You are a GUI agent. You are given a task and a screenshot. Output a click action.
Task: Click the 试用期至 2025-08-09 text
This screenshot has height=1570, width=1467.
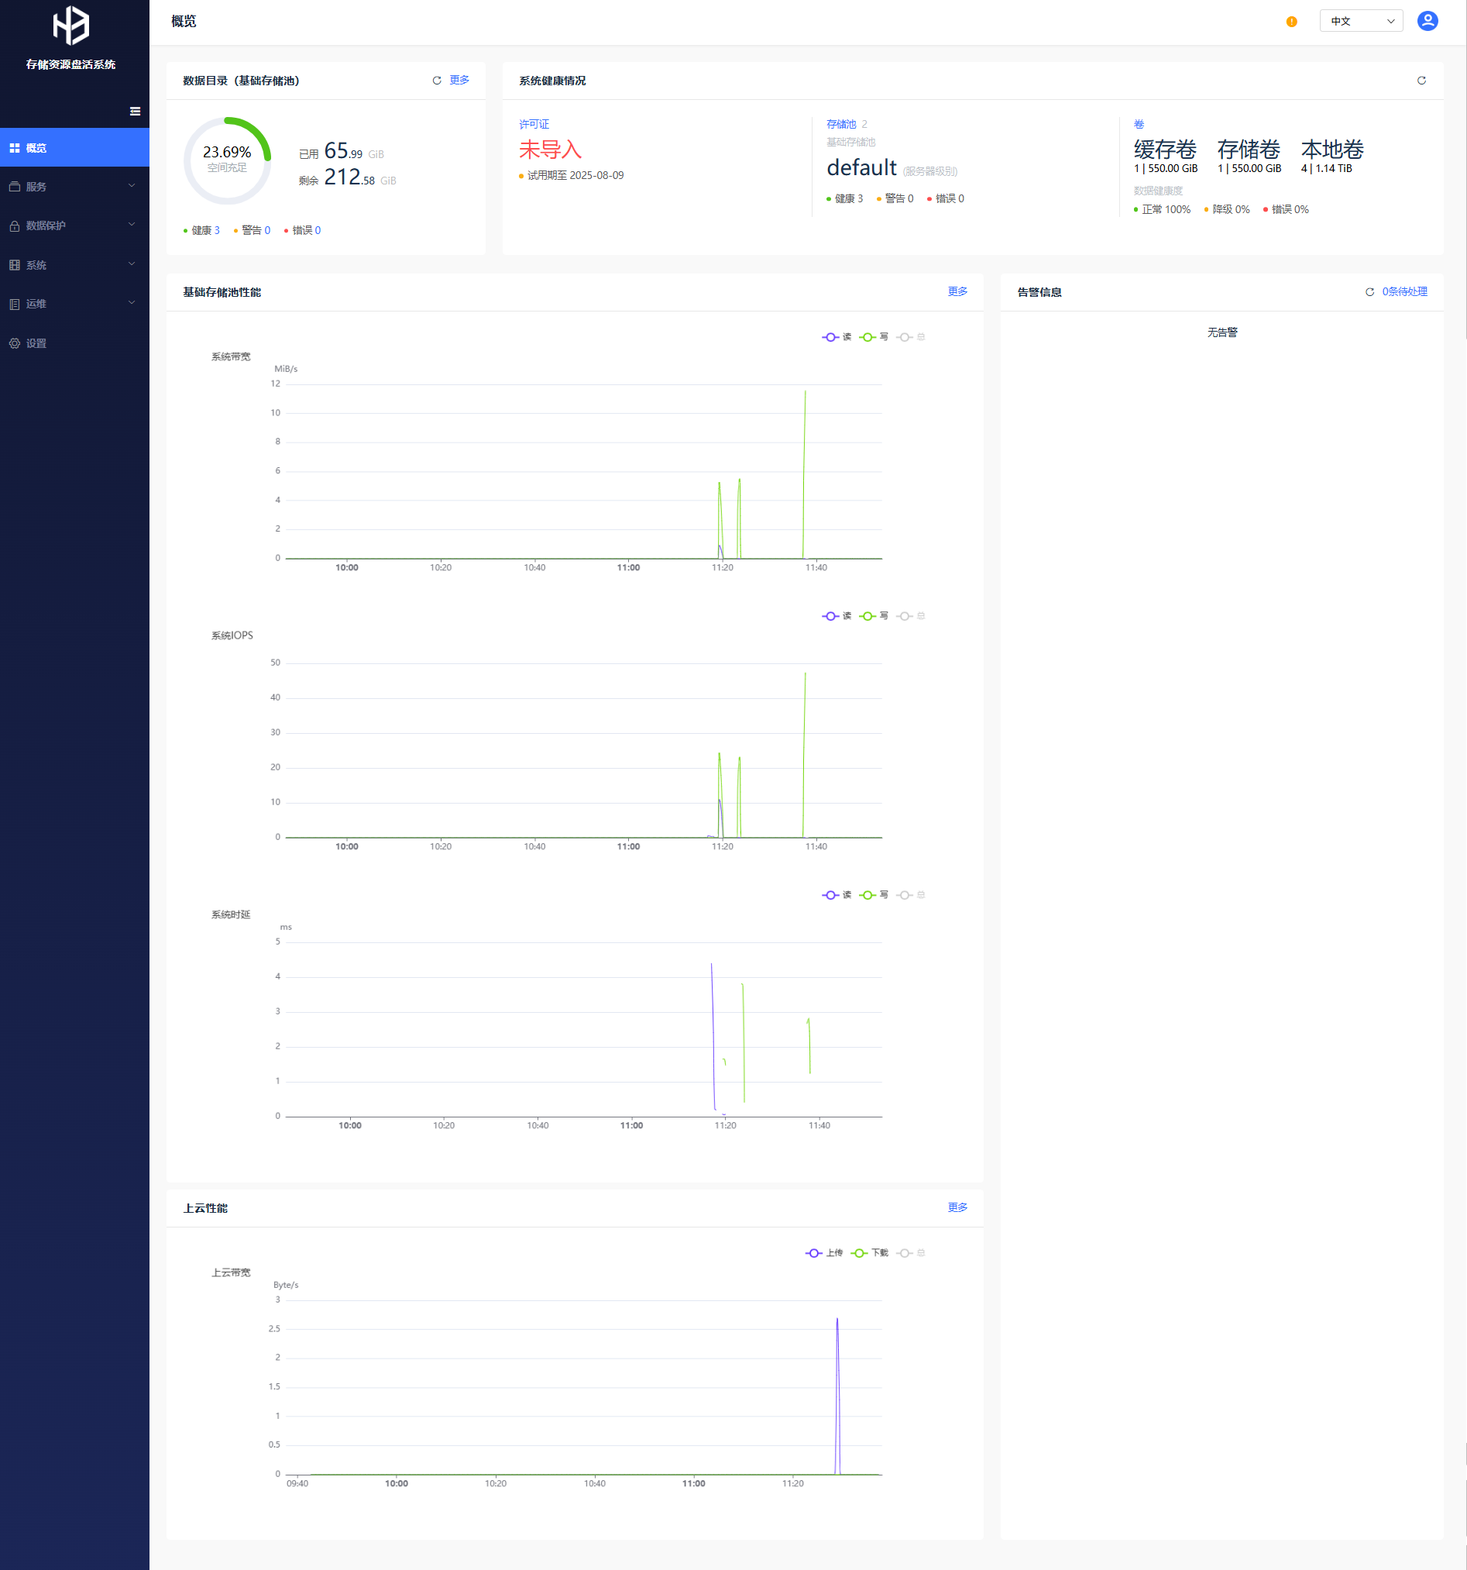point(575,175)
